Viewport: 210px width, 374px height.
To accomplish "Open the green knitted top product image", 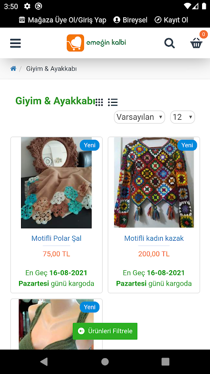I will click(56, 324).
